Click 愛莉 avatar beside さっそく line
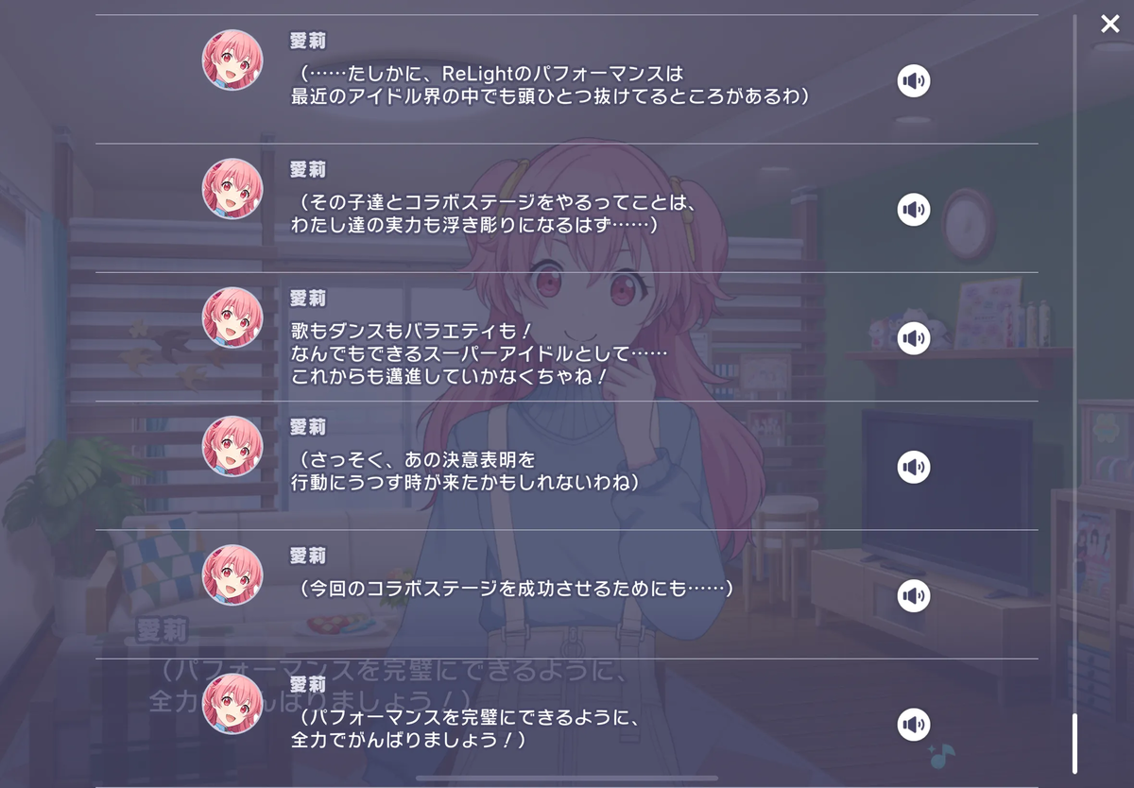Image resolution: width=1134 pixels, height=788 pixels. pos(232,446)
